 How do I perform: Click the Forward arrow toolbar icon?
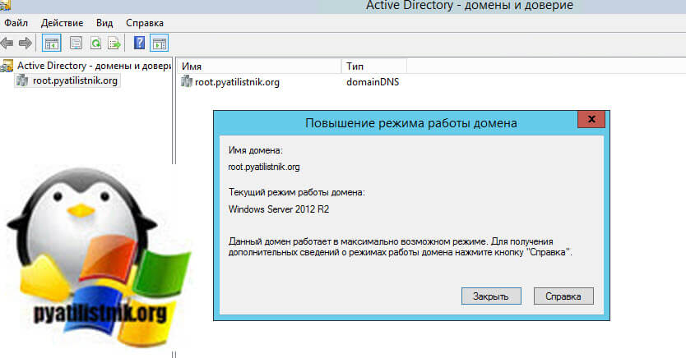[25, 44]
